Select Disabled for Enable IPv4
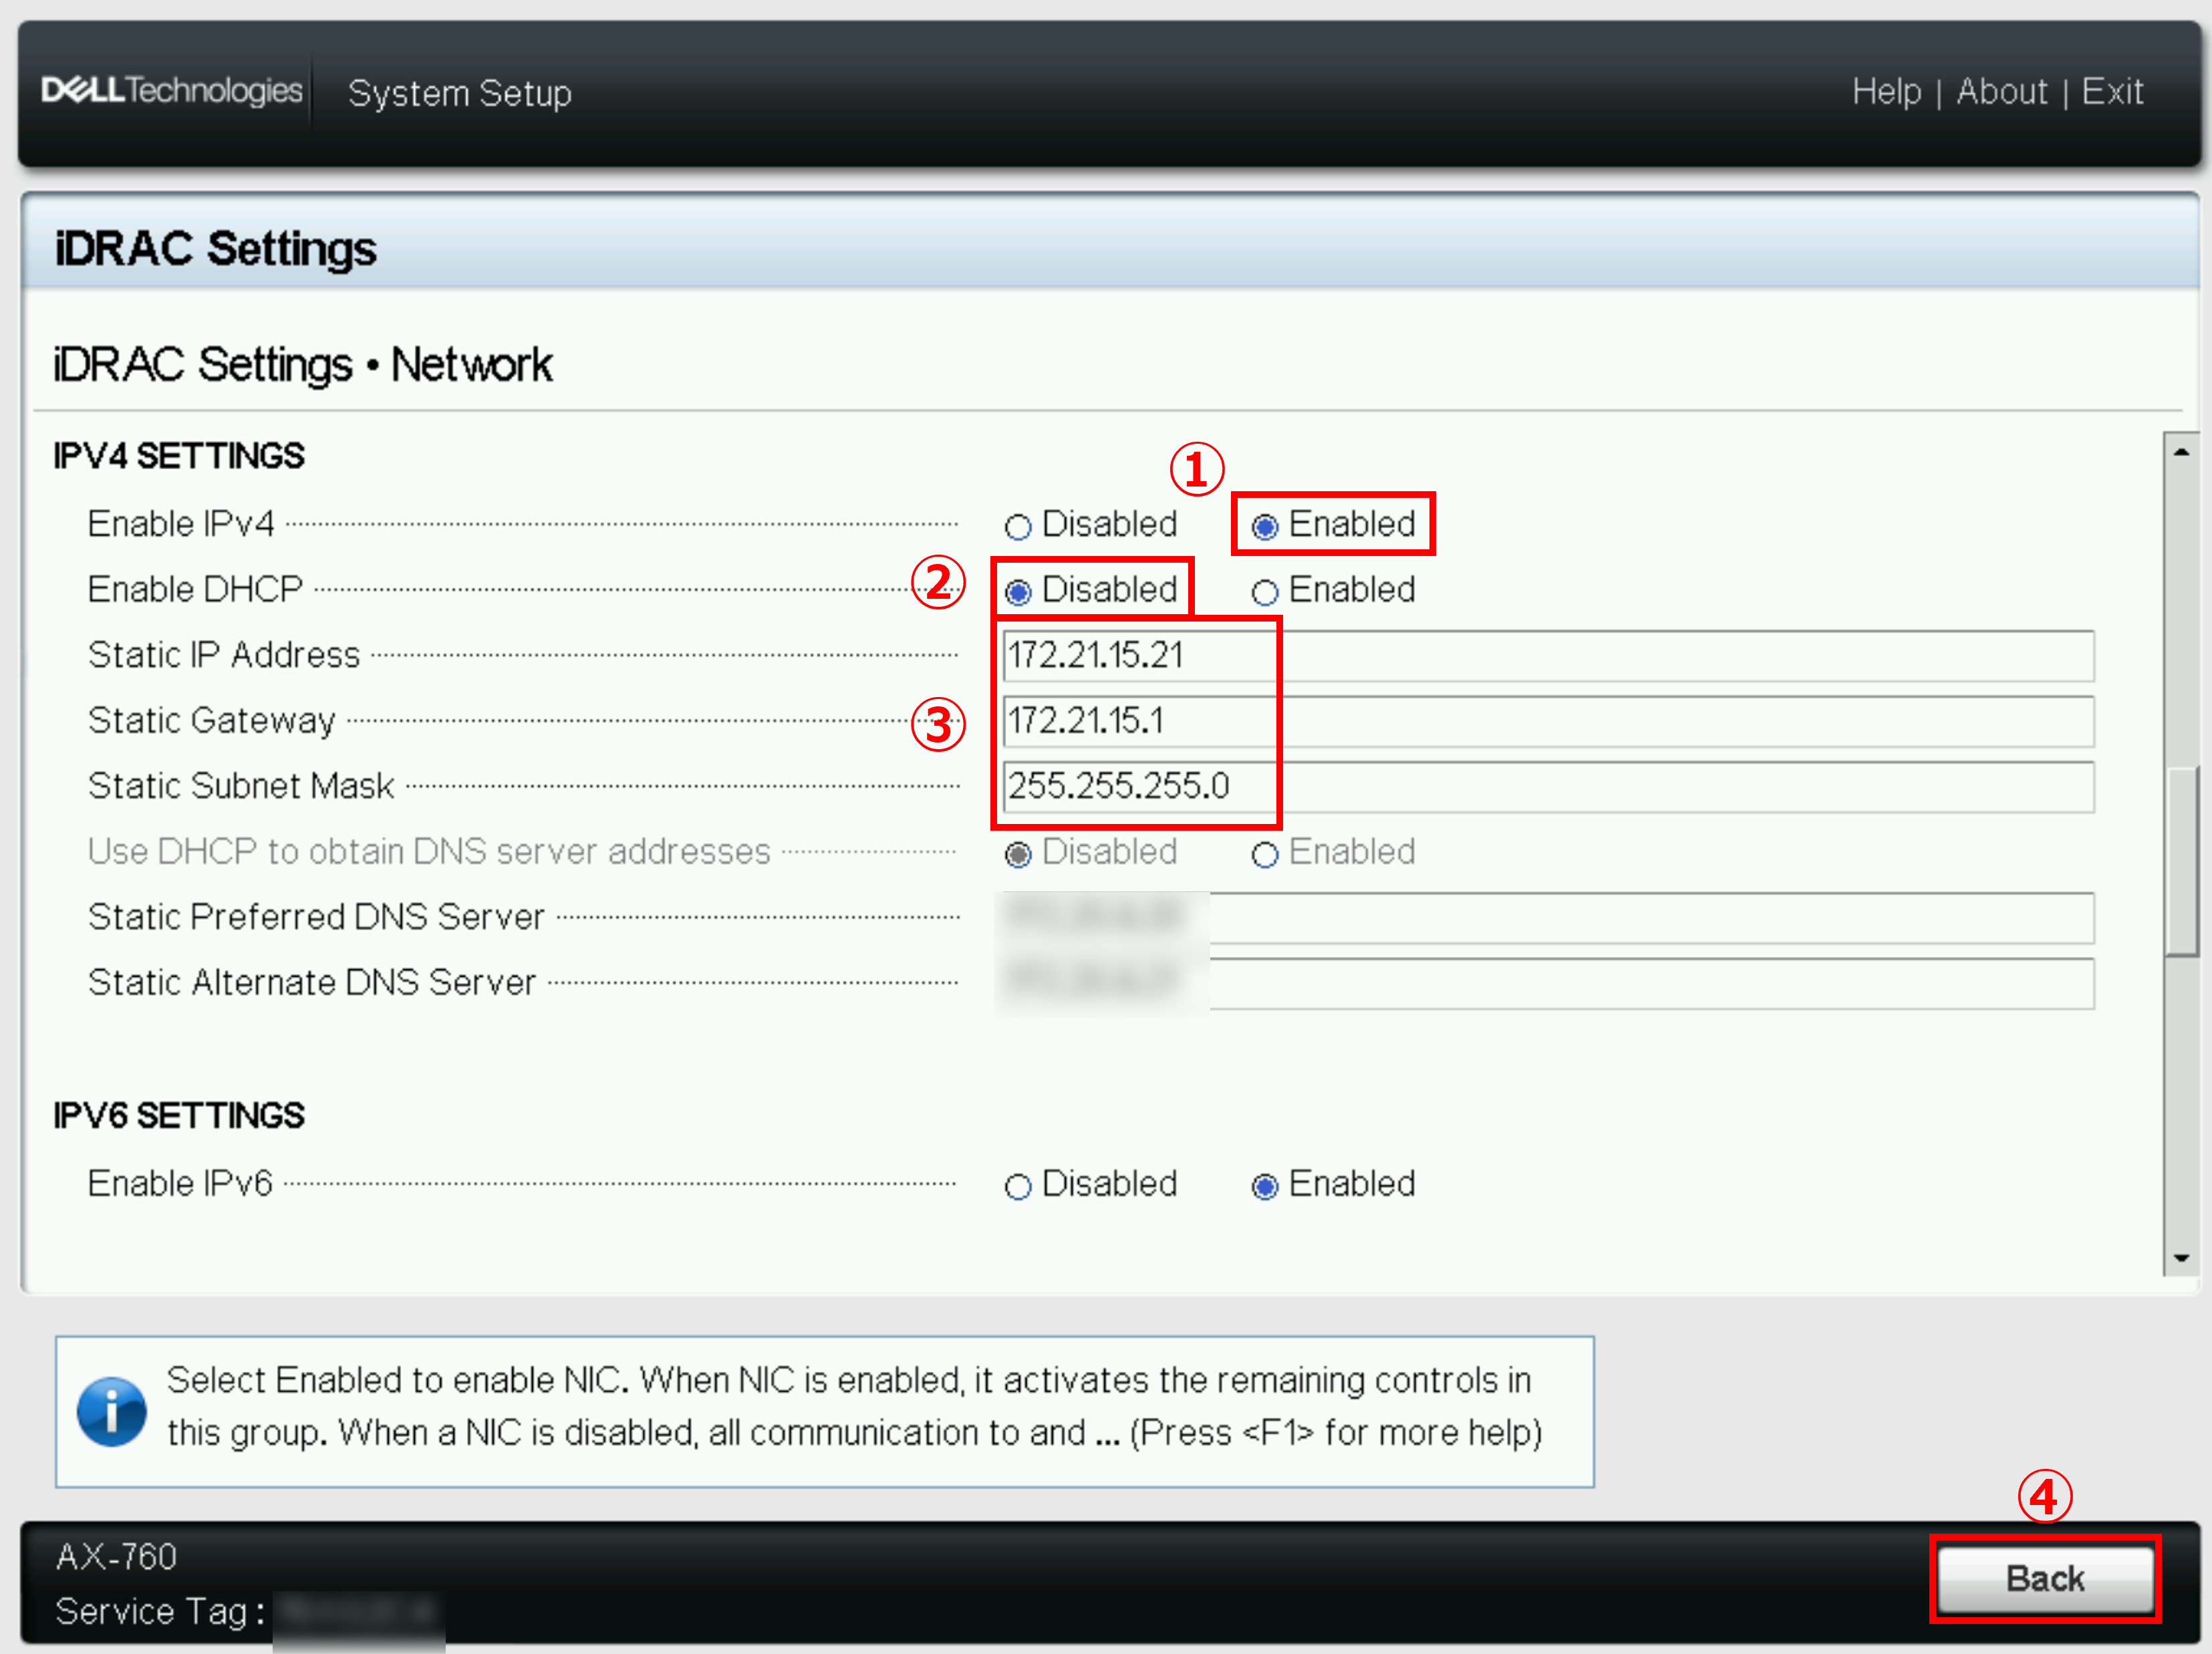Viewport: 2212px width, 1654px height. tap(1018, 526)
